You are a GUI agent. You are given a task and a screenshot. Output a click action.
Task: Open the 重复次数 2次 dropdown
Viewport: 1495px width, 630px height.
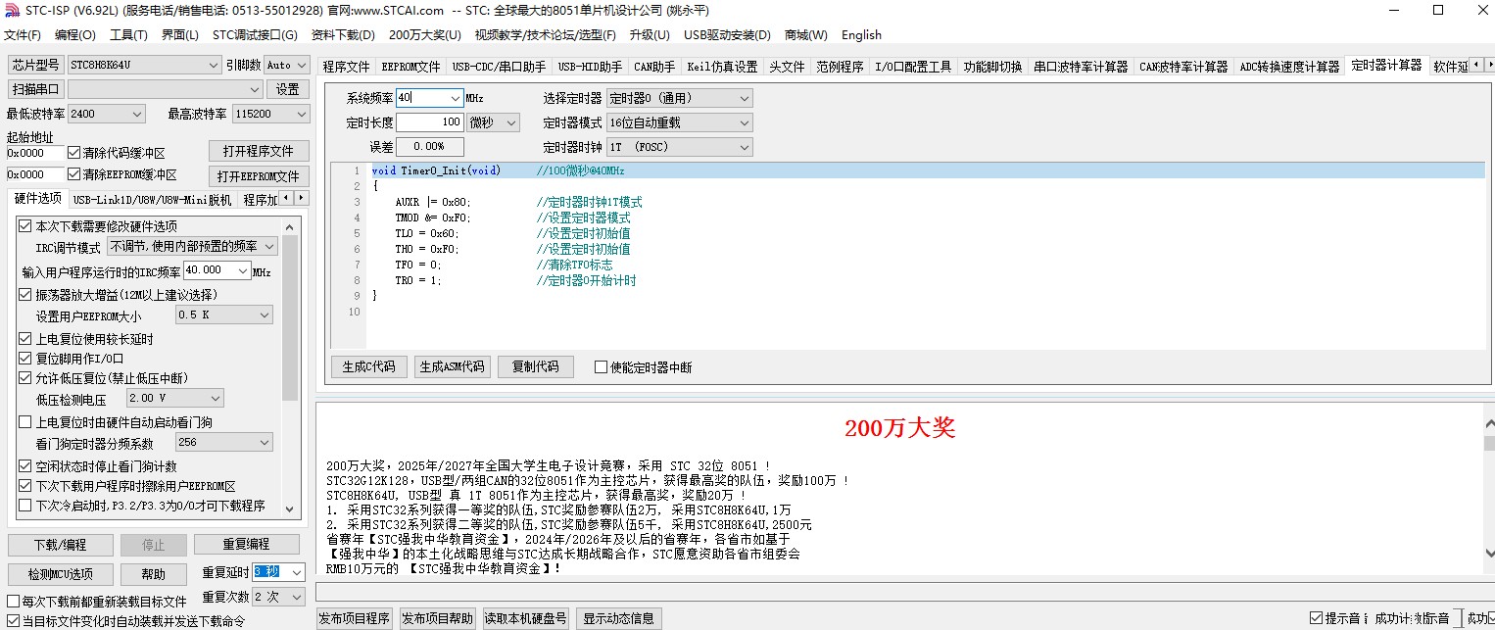click(278, 597)
